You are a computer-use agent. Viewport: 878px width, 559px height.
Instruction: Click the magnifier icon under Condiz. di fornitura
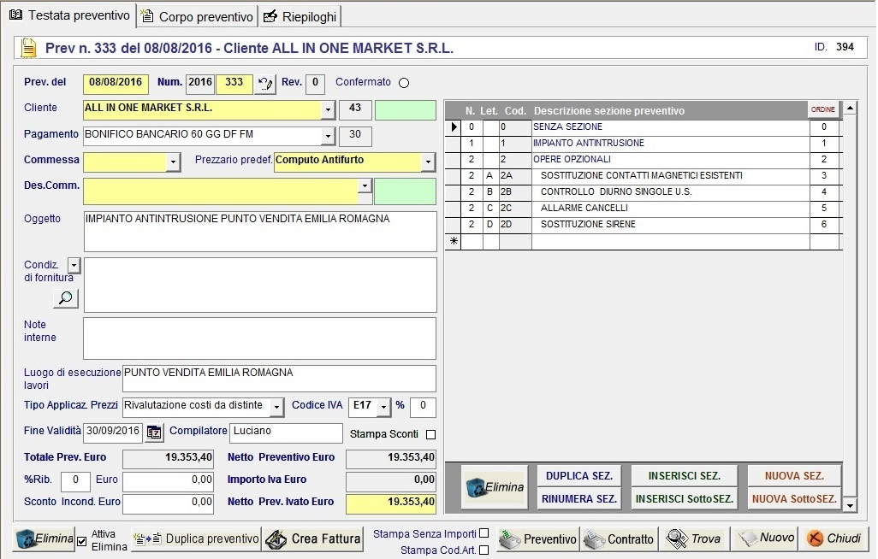66,297
